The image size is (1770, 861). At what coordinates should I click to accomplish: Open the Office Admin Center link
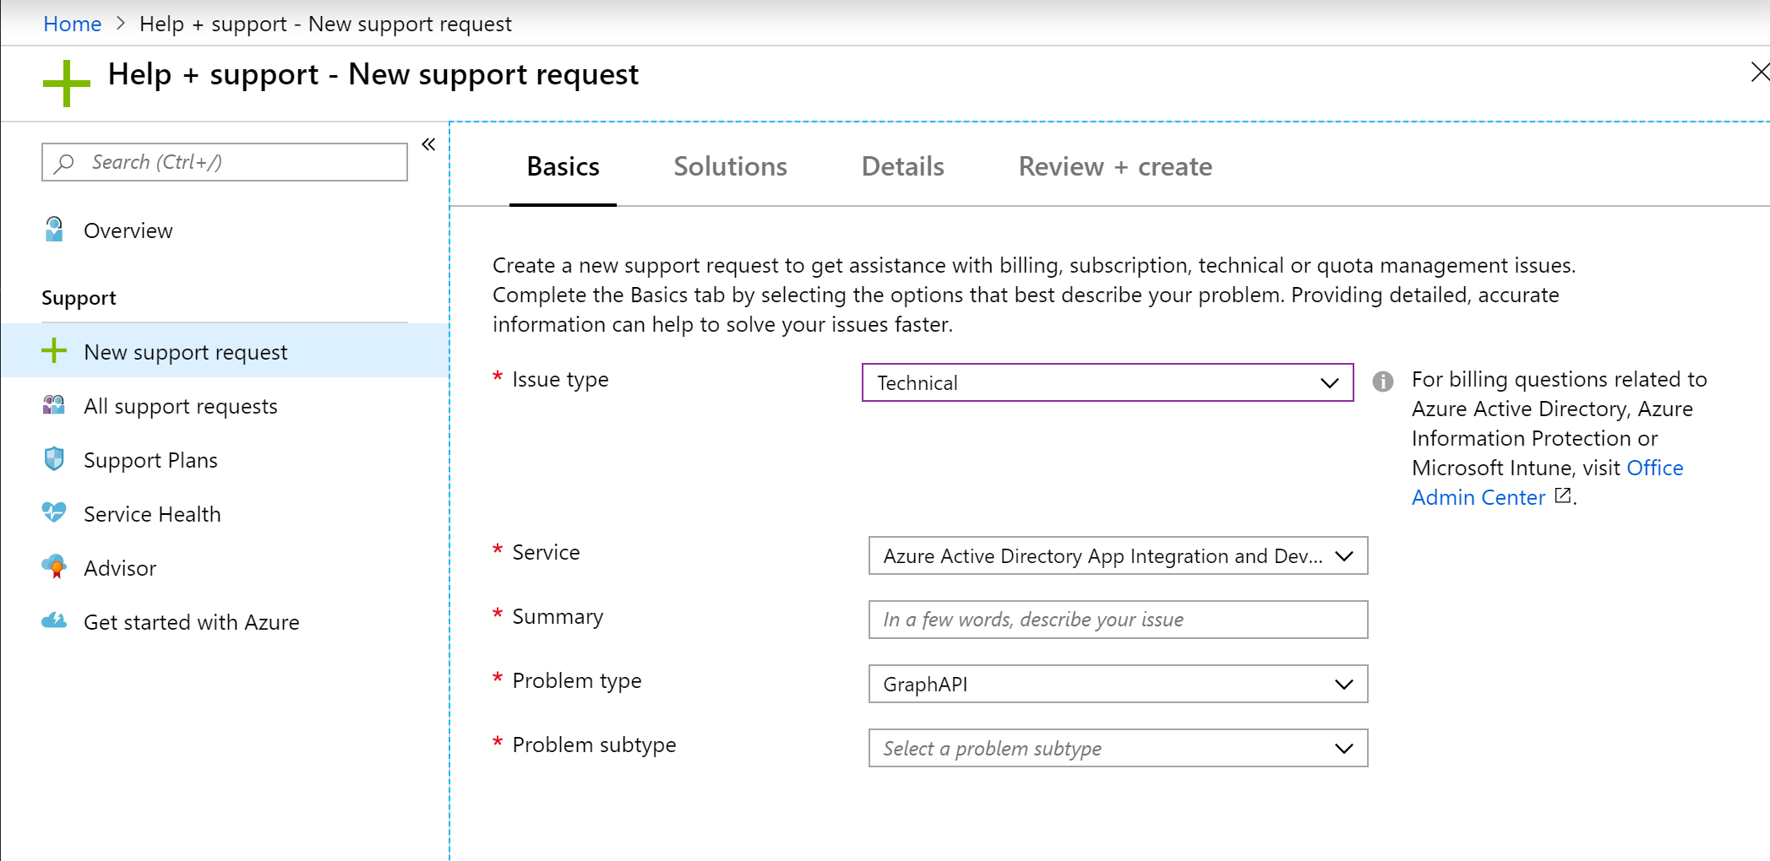coord(1479,497)
